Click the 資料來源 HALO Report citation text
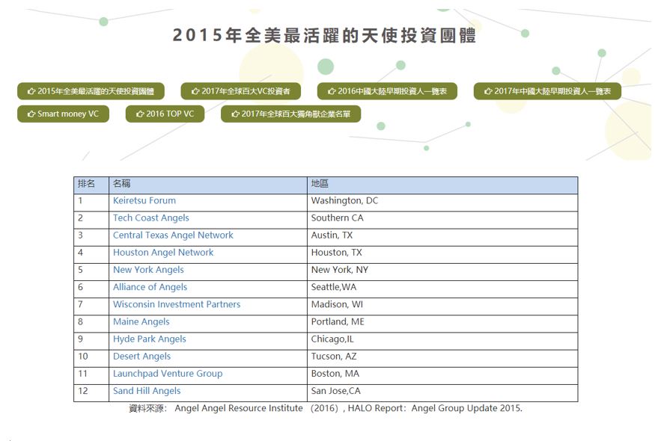The image size is (655, 441). point(326,408)
